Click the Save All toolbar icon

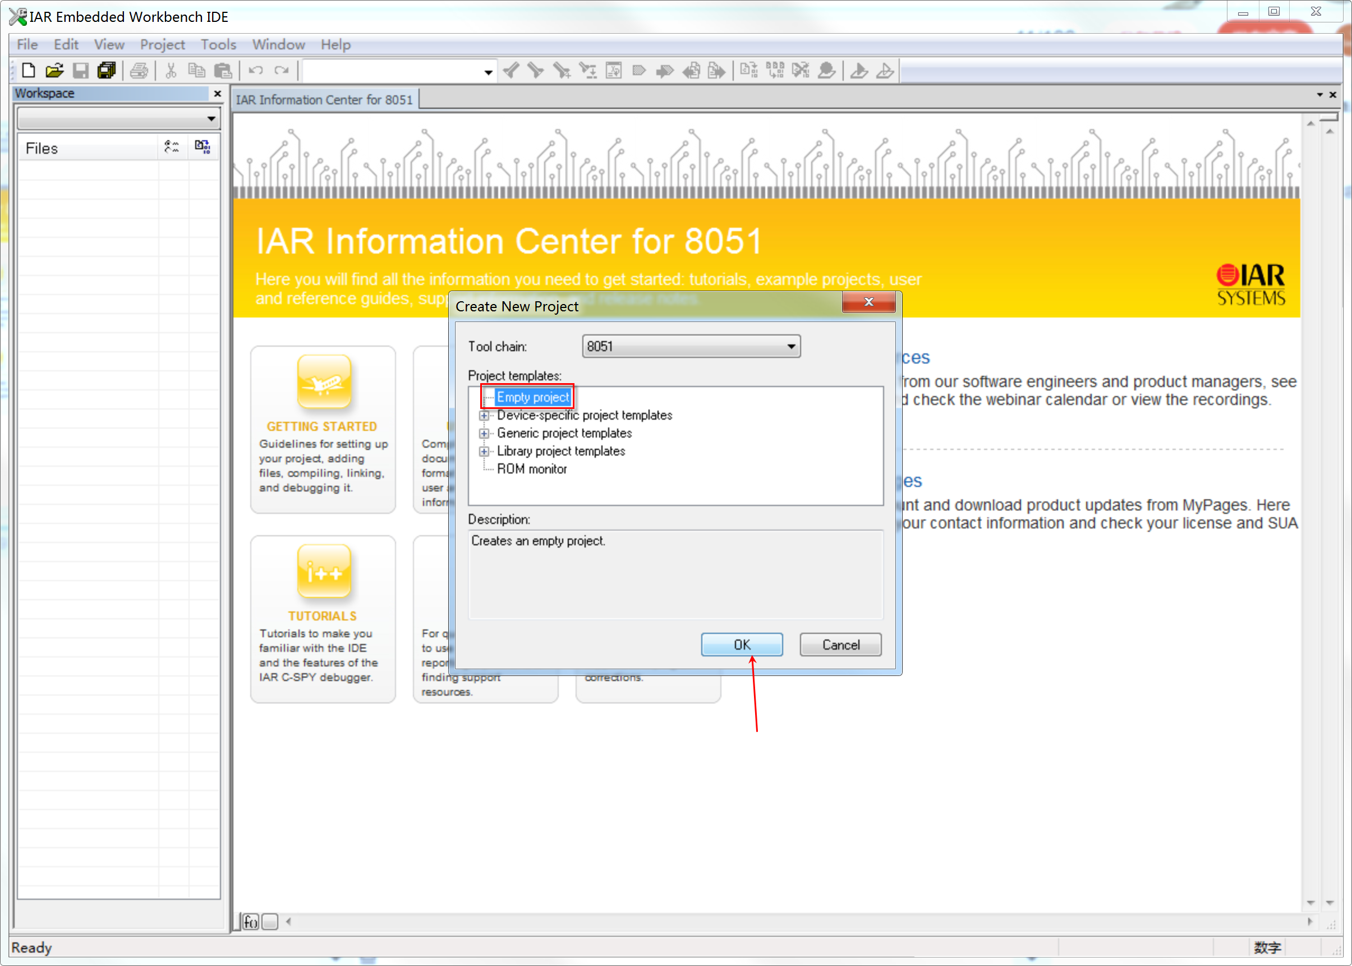107,71
